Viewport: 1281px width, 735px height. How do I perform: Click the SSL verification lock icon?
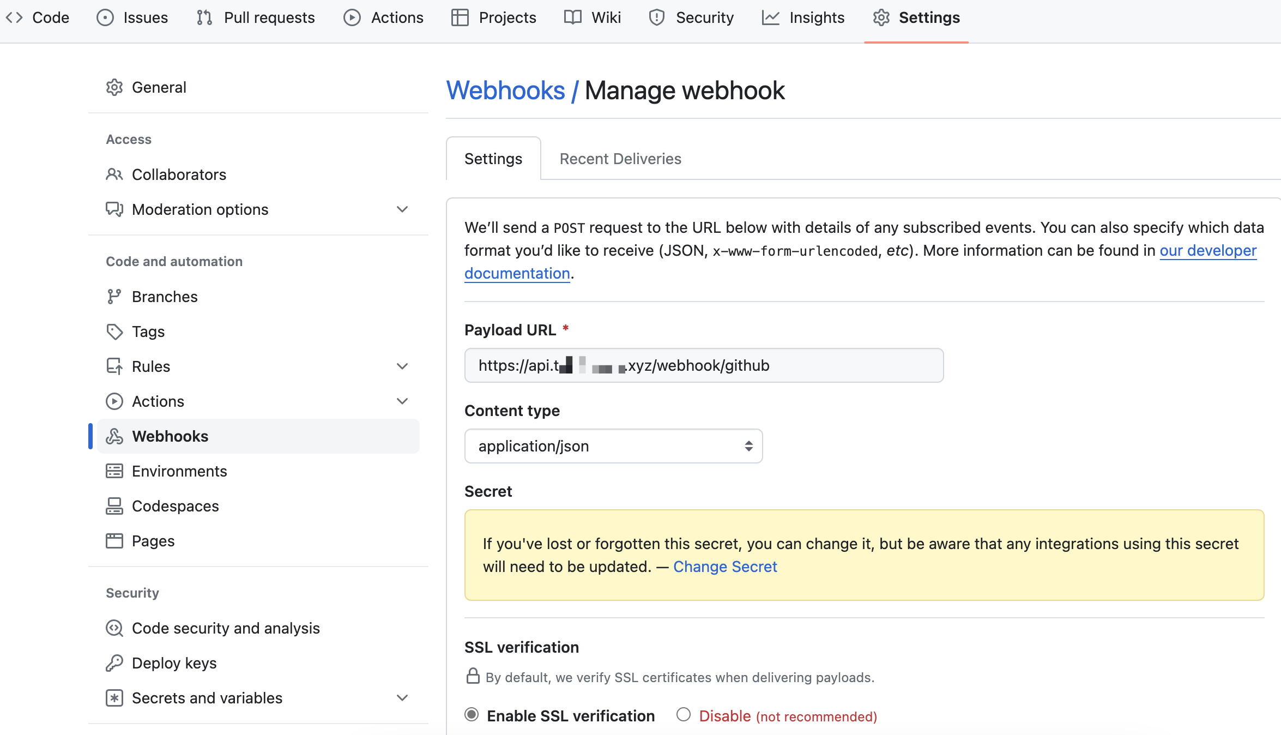(x=473, y=676)
